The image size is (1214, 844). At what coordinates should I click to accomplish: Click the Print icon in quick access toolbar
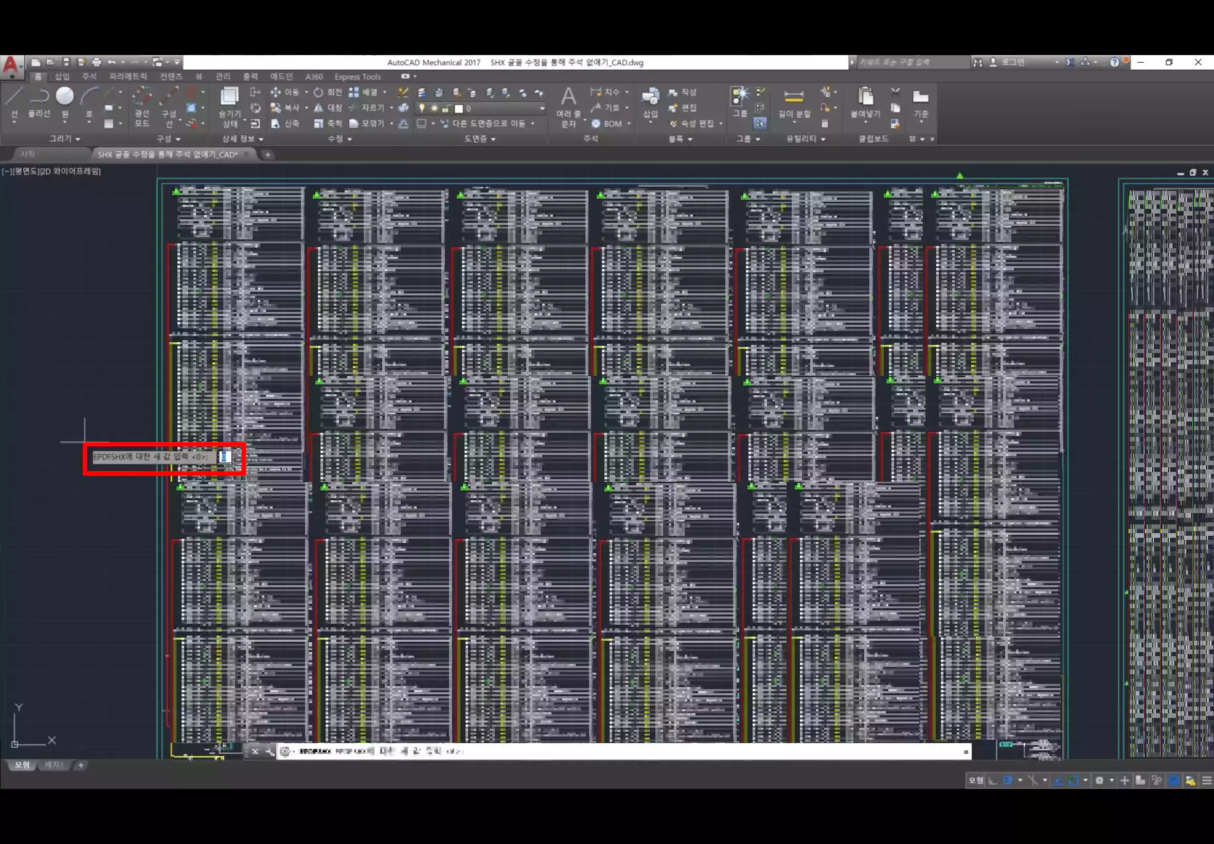96,62
